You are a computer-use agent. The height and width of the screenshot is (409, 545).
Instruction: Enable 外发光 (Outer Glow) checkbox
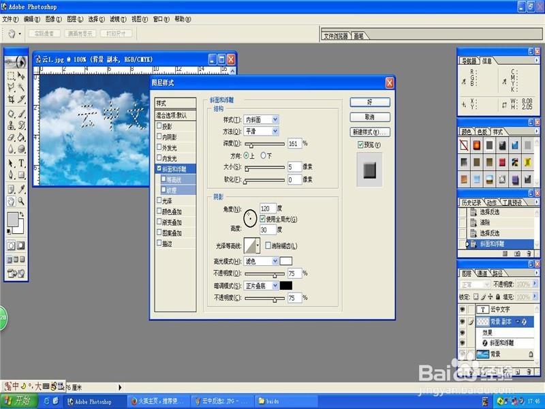pyautogui.click(x=159, y=147)
